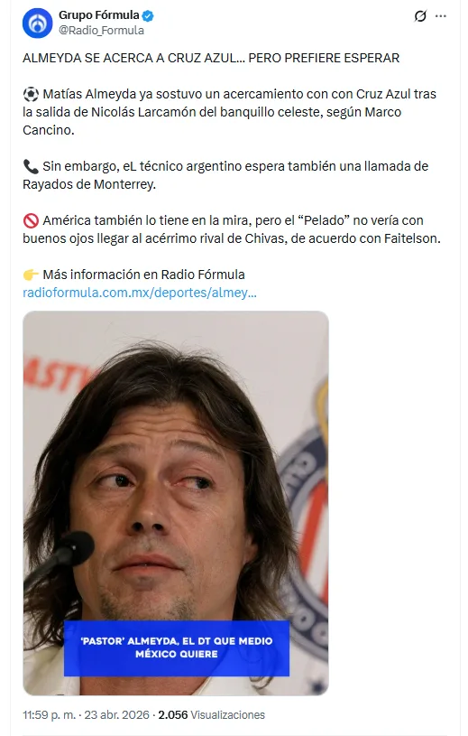Viewport: 468px width, 736px height.
Task: Click the 23 abr. 2026 date
Action: pyautogui.click(x=116, y=715)
